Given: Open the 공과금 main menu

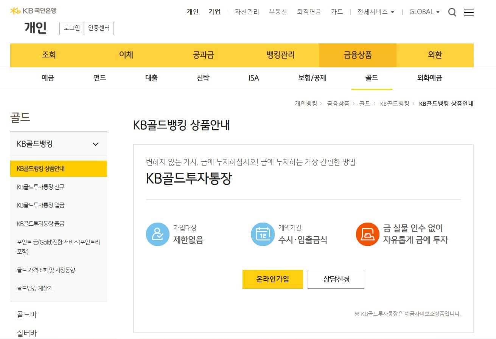Looking at the screenshot, I should pyautogui.click(x=203, y=55).
